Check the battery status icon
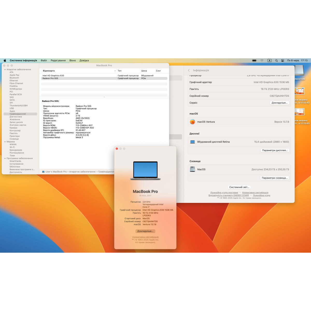Image resolution: width=311 pixels, height=311 pixels. [255, 60]
